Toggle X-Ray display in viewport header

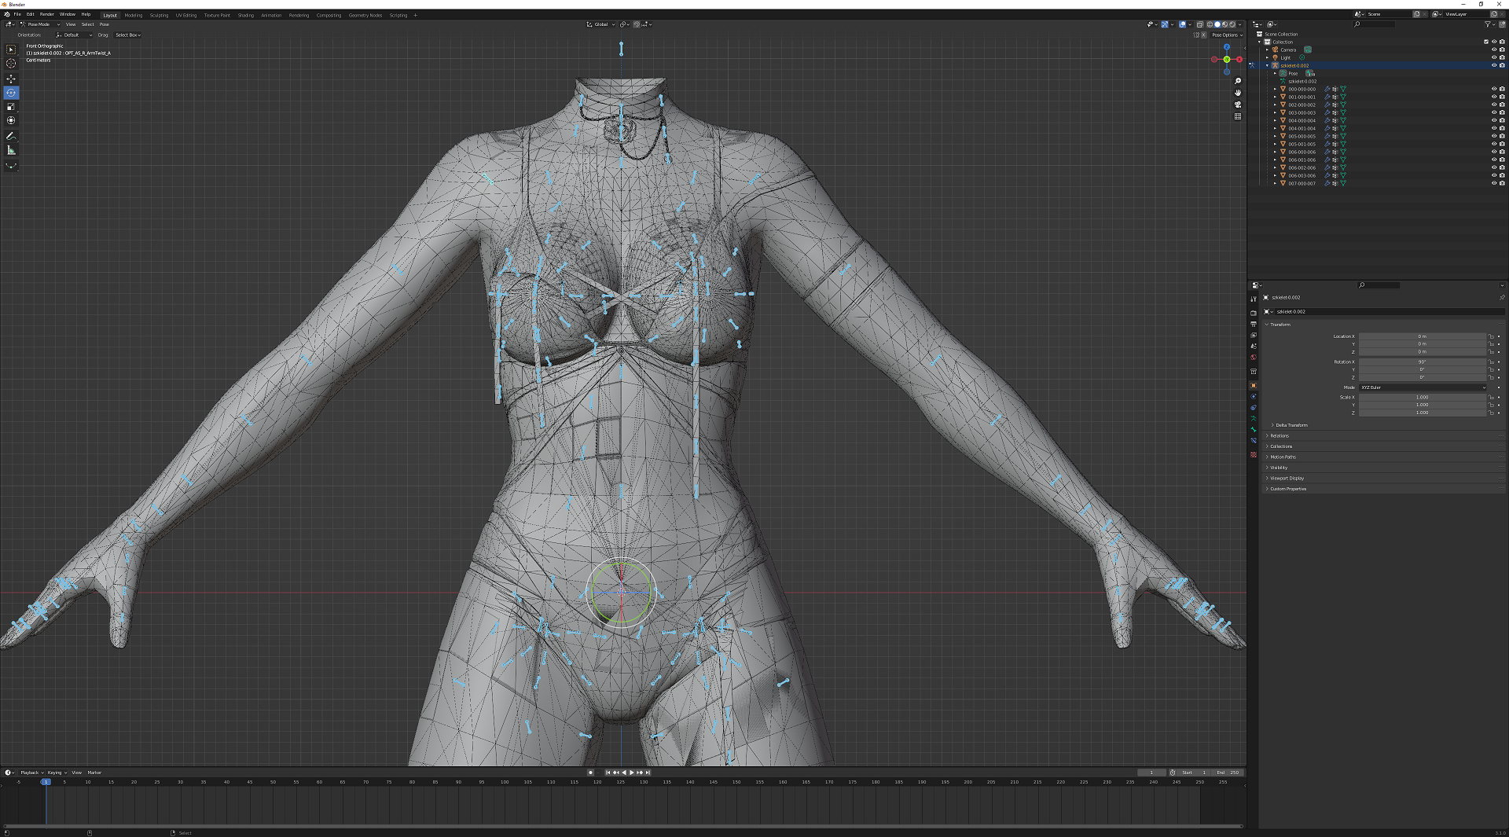click(1199, 24)
